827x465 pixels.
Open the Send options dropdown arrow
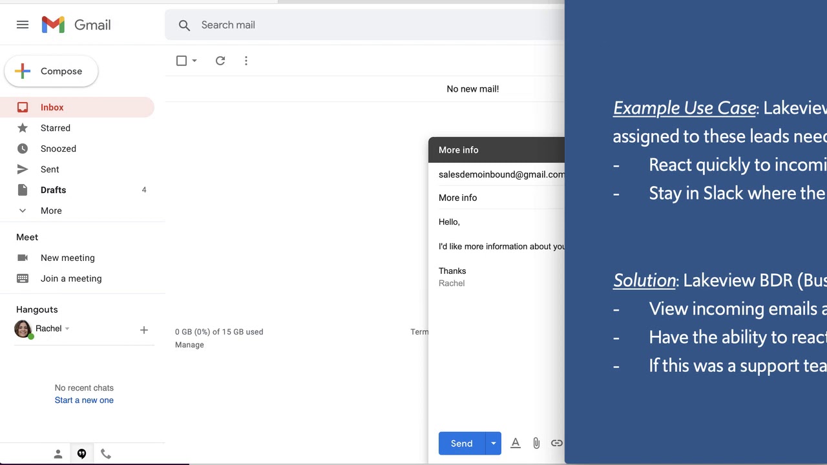click(493, 443)
